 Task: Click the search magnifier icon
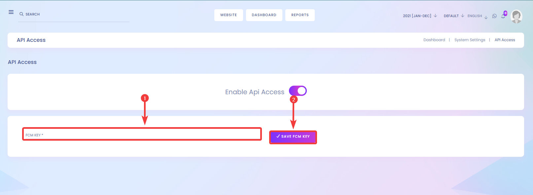point(21,14)
